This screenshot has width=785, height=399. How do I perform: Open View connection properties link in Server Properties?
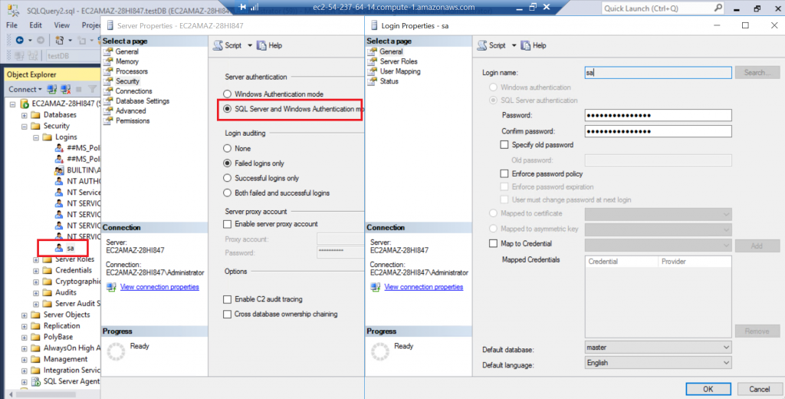click(x=159, y=287)
